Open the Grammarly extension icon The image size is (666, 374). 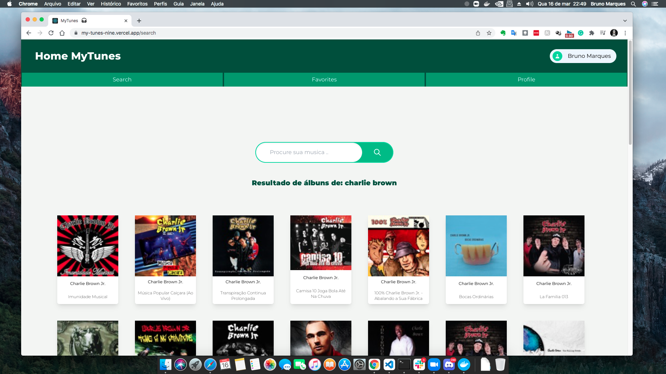581,33
